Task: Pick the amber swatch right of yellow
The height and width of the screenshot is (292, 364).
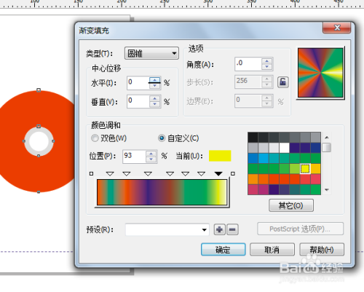Action: click(x=315, y=169)
